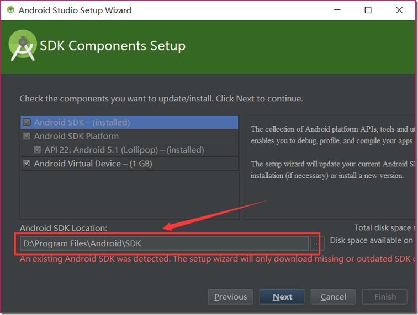Click the Android Studio icon in title bar
This screenshot has height=315, width=418.
coord(10,10)
